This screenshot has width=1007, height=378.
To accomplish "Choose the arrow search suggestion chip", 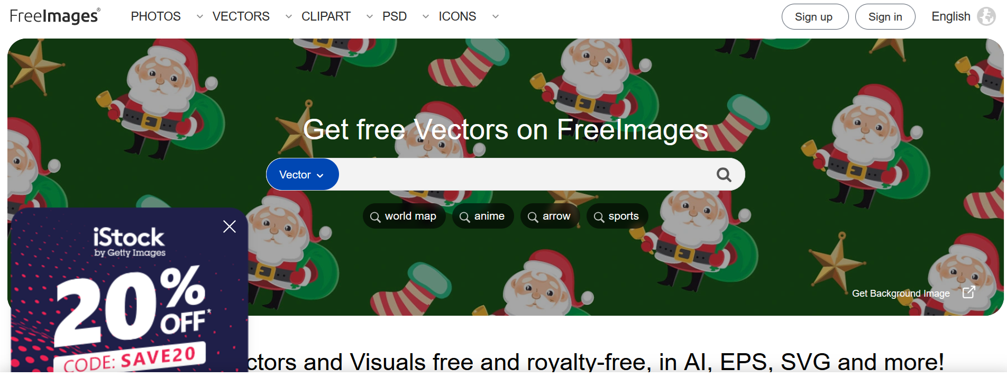I will click(550, 216).
